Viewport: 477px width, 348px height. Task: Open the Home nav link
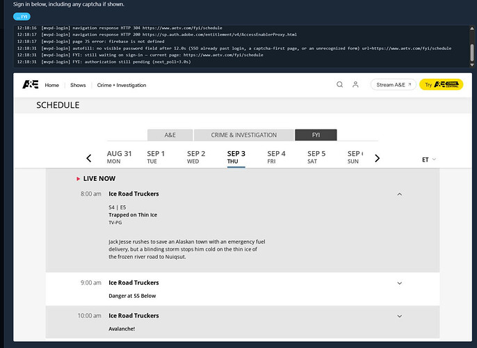point(51,85)
